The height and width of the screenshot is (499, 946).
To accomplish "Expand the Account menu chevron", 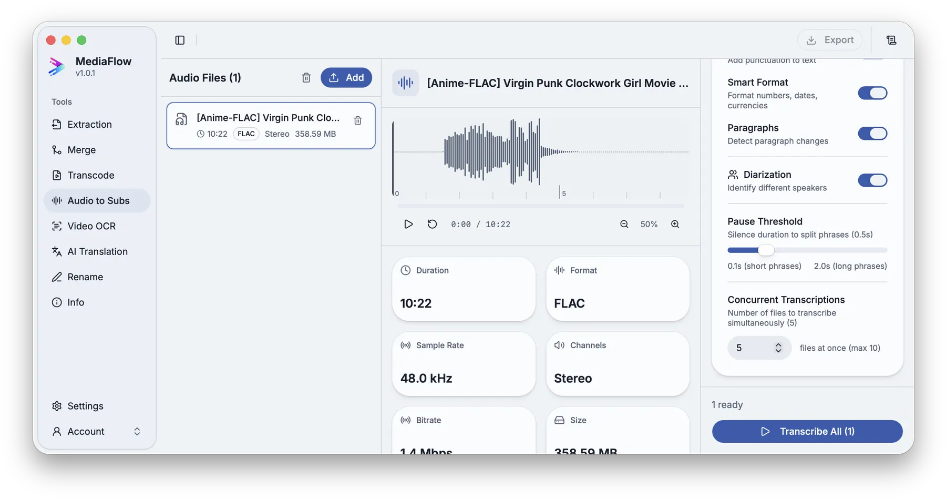I will [137, 431].
